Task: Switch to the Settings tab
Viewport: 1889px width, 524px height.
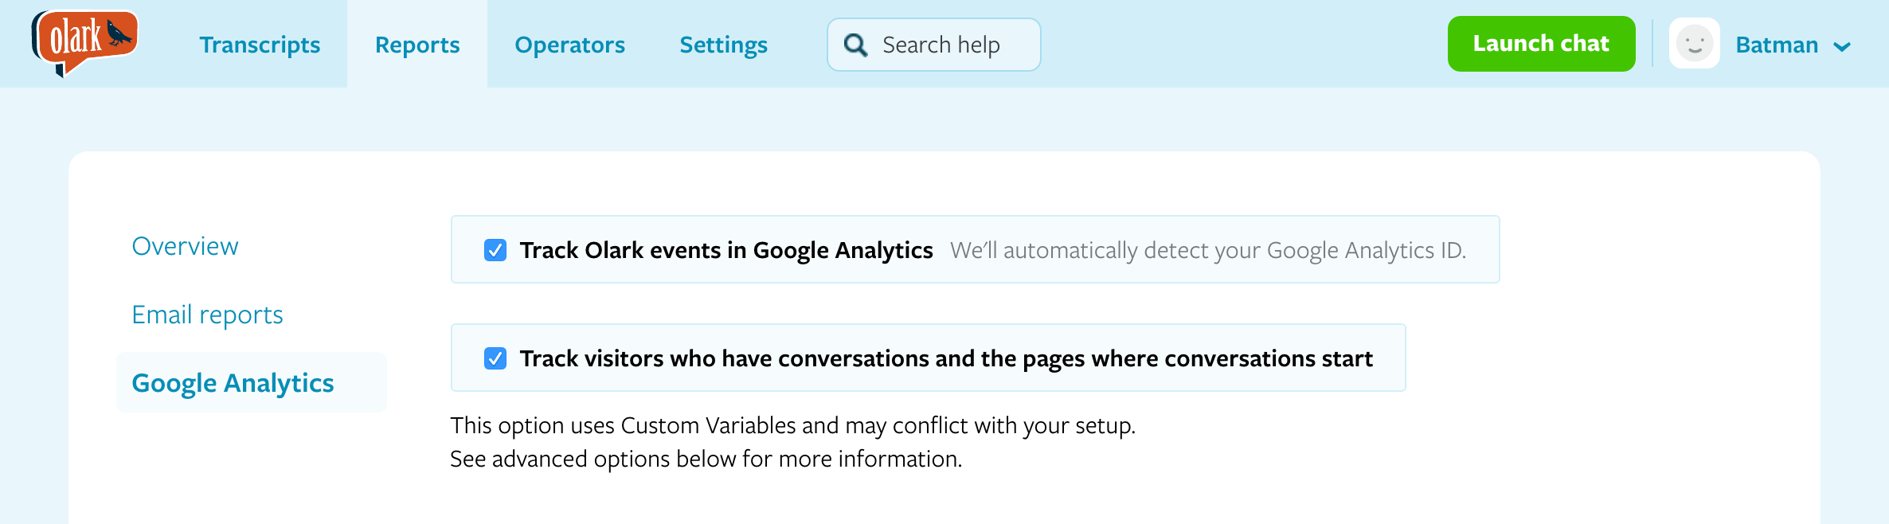Action: pos(723,45)
